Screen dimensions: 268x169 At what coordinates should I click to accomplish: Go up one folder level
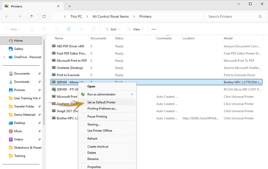[31, 16]
